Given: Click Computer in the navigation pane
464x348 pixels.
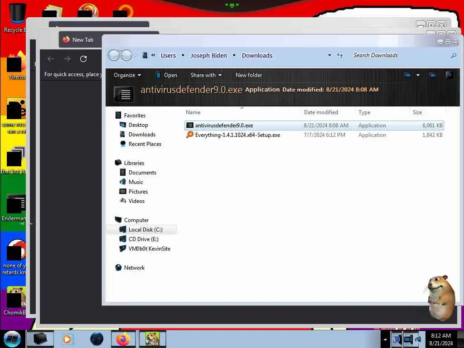Looking at the screenshot, I should pos(136,220).
